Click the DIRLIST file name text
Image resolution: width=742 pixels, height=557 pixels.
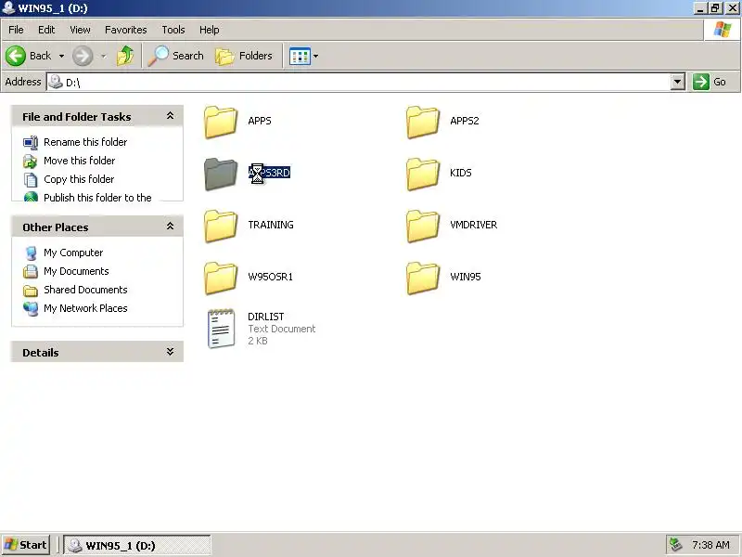click(266, 317)
